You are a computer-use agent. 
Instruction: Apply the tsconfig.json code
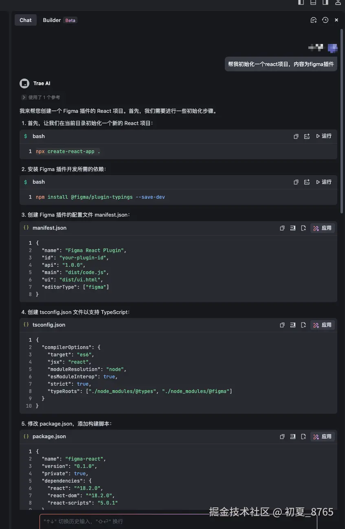tap(323, 325)
